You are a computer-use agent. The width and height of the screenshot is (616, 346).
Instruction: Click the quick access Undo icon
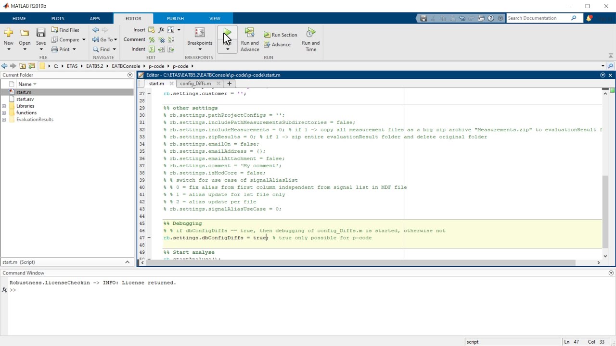click(x=462, y=18)
